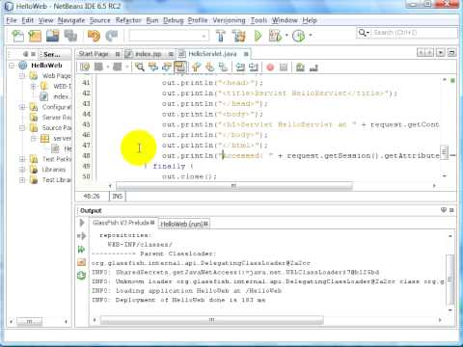Click the green refresh icon in Output

coord(81,276)
